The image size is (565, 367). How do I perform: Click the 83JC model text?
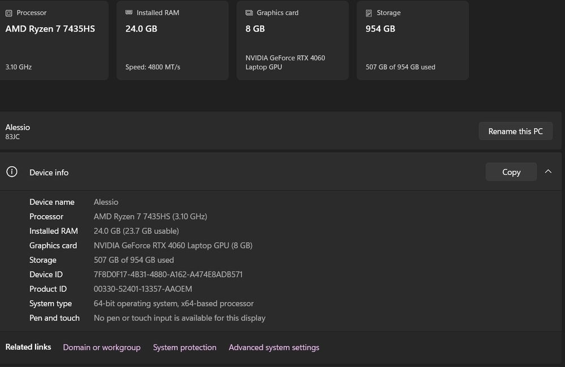[x=12, y=137]
